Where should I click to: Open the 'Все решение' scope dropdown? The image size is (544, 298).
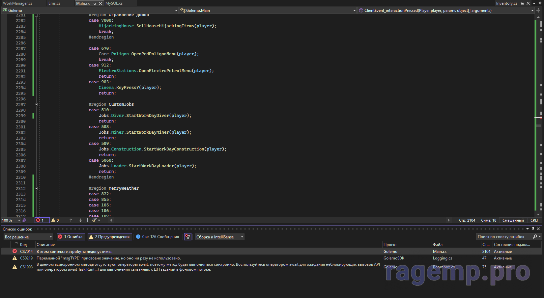[x=28, y=237]
